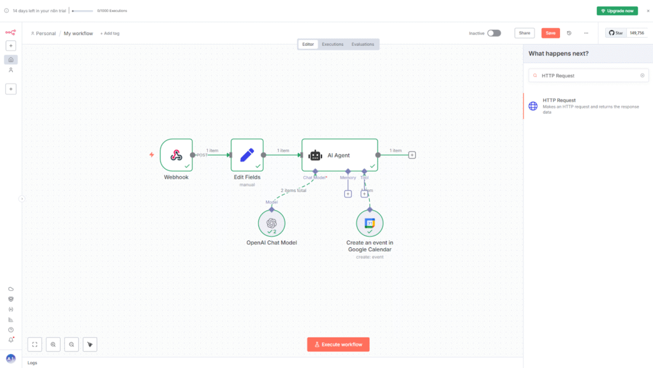Open the Google Calendar create event node
This screenshot has width=653, height=368.
tap(369, 223)
